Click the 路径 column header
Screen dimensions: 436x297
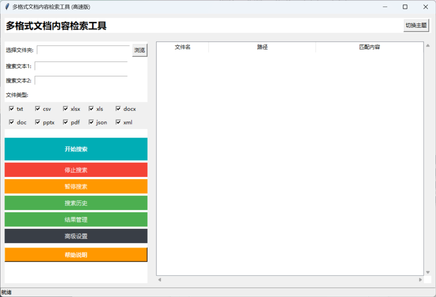(262, 47)
